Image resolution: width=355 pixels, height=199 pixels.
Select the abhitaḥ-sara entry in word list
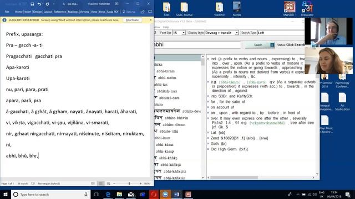(x=166, y=91)
